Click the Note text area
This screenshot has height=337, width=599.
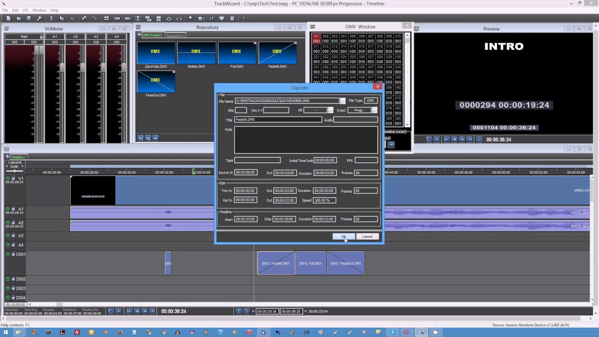point(306,140)
